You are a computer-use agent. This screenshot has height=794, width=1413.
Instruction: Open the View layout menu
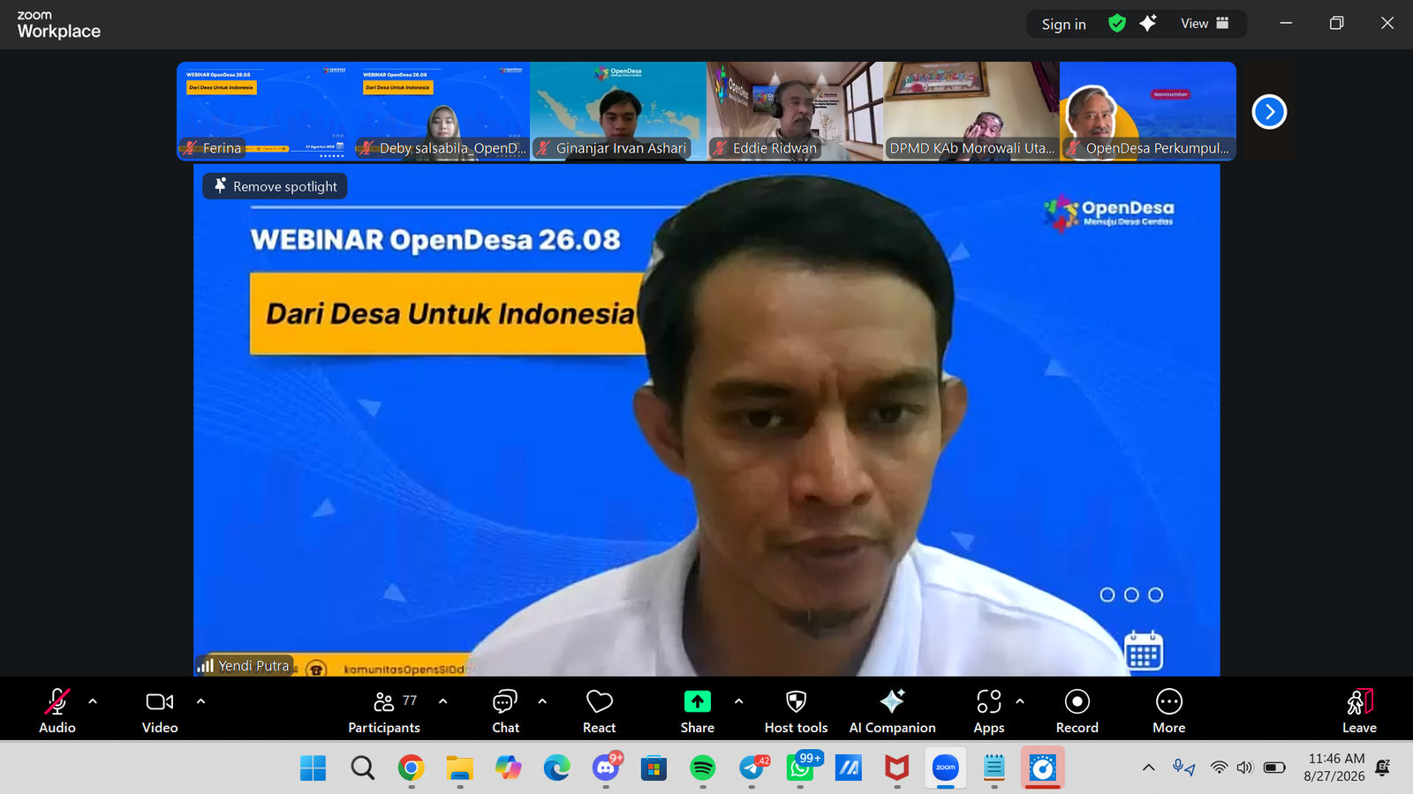1205,24
